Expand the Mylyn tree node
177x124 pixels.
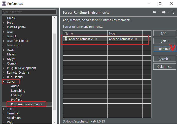[3, 59]
